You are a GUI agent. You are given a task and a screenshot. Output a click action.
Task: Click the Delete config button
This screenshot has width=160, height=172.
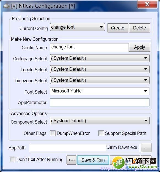[x=139, y=28]
